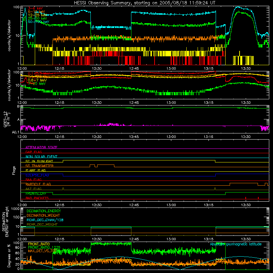This screenshot has height=273, width=273.
Task: Select the 'MAX_DET_VS_TOT' legend label
Action: [x=42, y=251]
